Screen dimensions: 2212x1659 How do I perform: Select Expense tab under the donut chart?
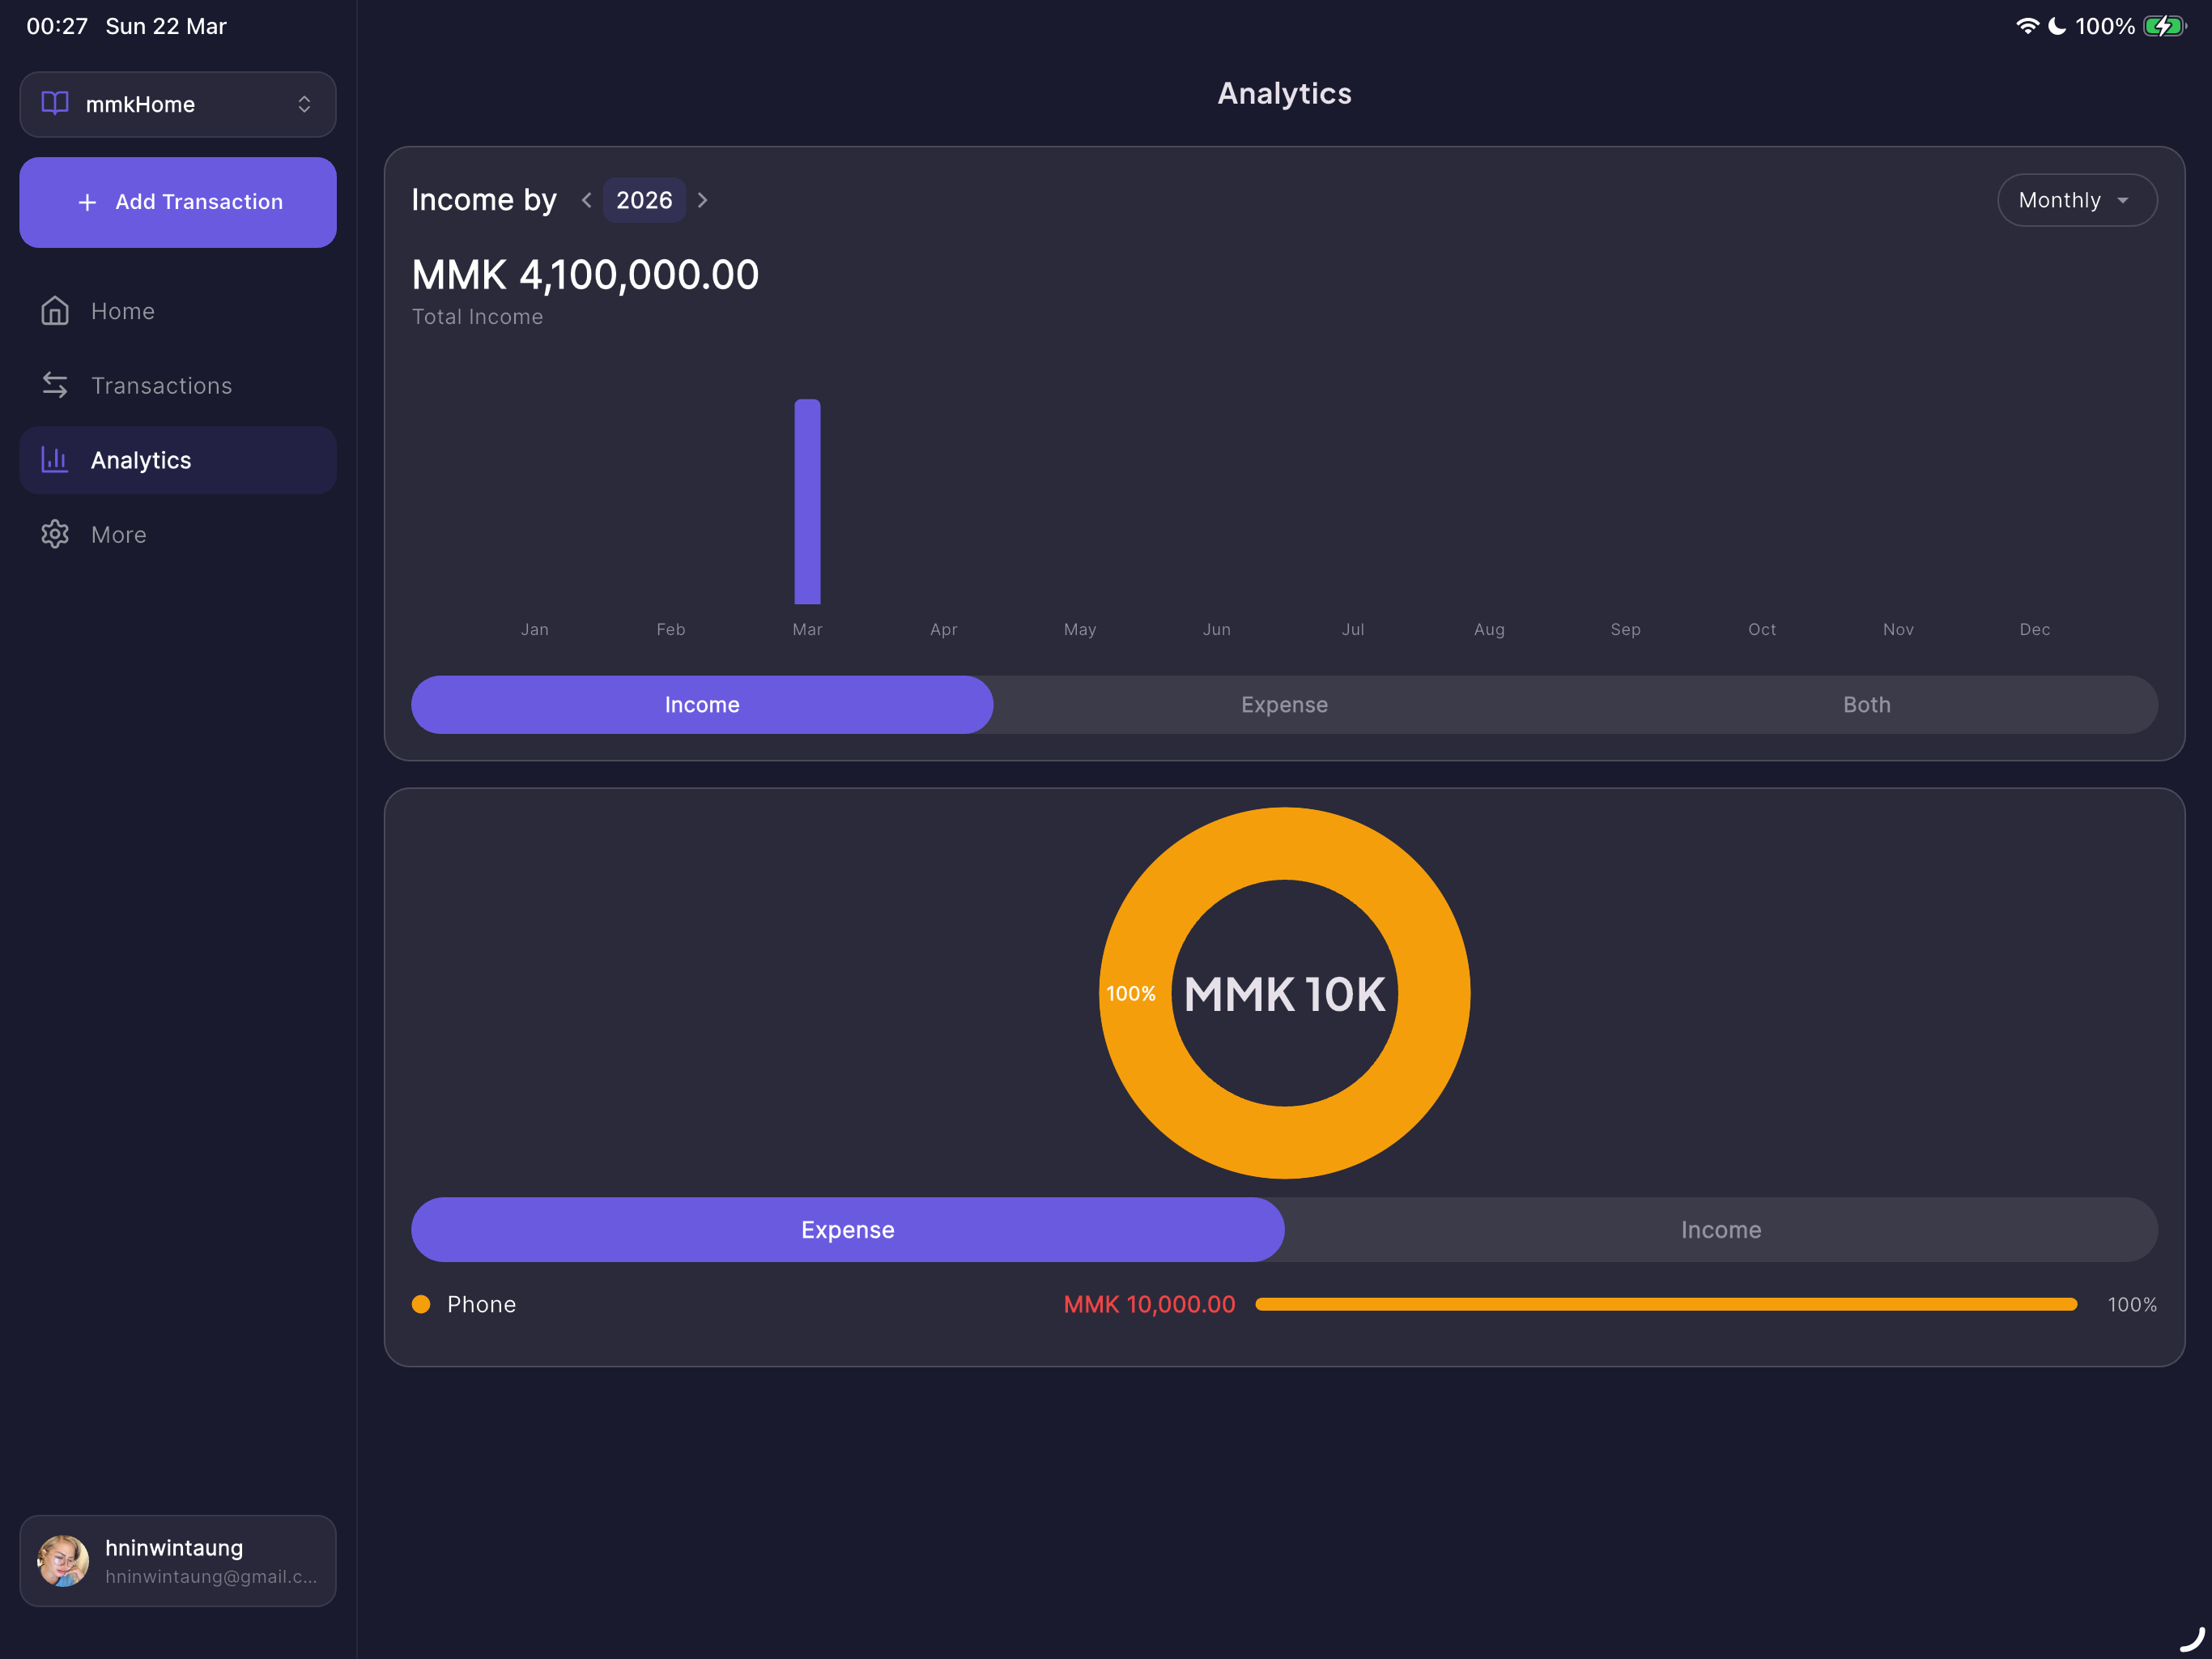click(x=848, y=1230)
